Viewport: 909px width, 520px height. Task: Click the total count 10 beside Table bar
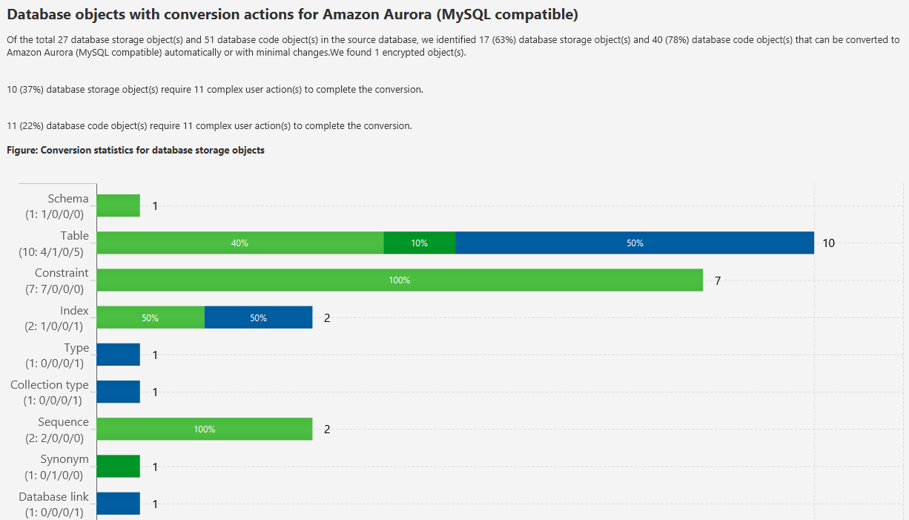coord(828,243)
